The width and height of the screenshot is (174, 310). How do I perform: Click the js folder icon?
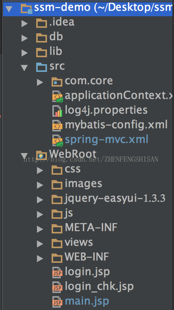(x=57, y=214)
